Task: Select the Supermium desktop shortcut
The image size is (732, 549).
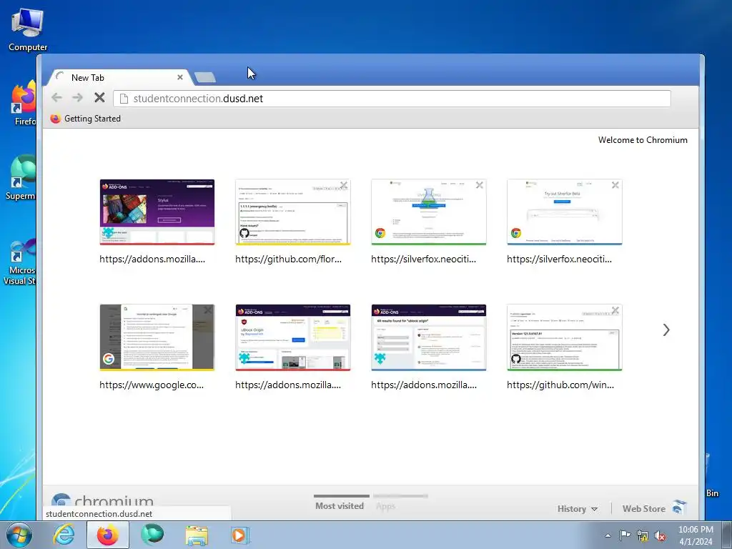Action: point(21,177)
